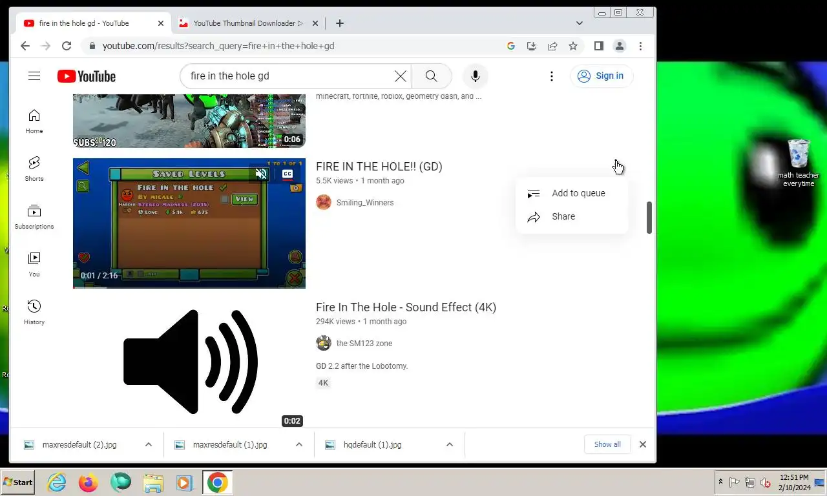Open the Windows Start menu
Viewport: 827px width, 496px height.
pos(18,482)
